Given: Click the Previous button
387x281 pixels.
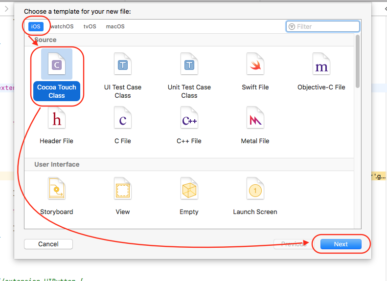Looking at the screenshot, I should 294,244.
